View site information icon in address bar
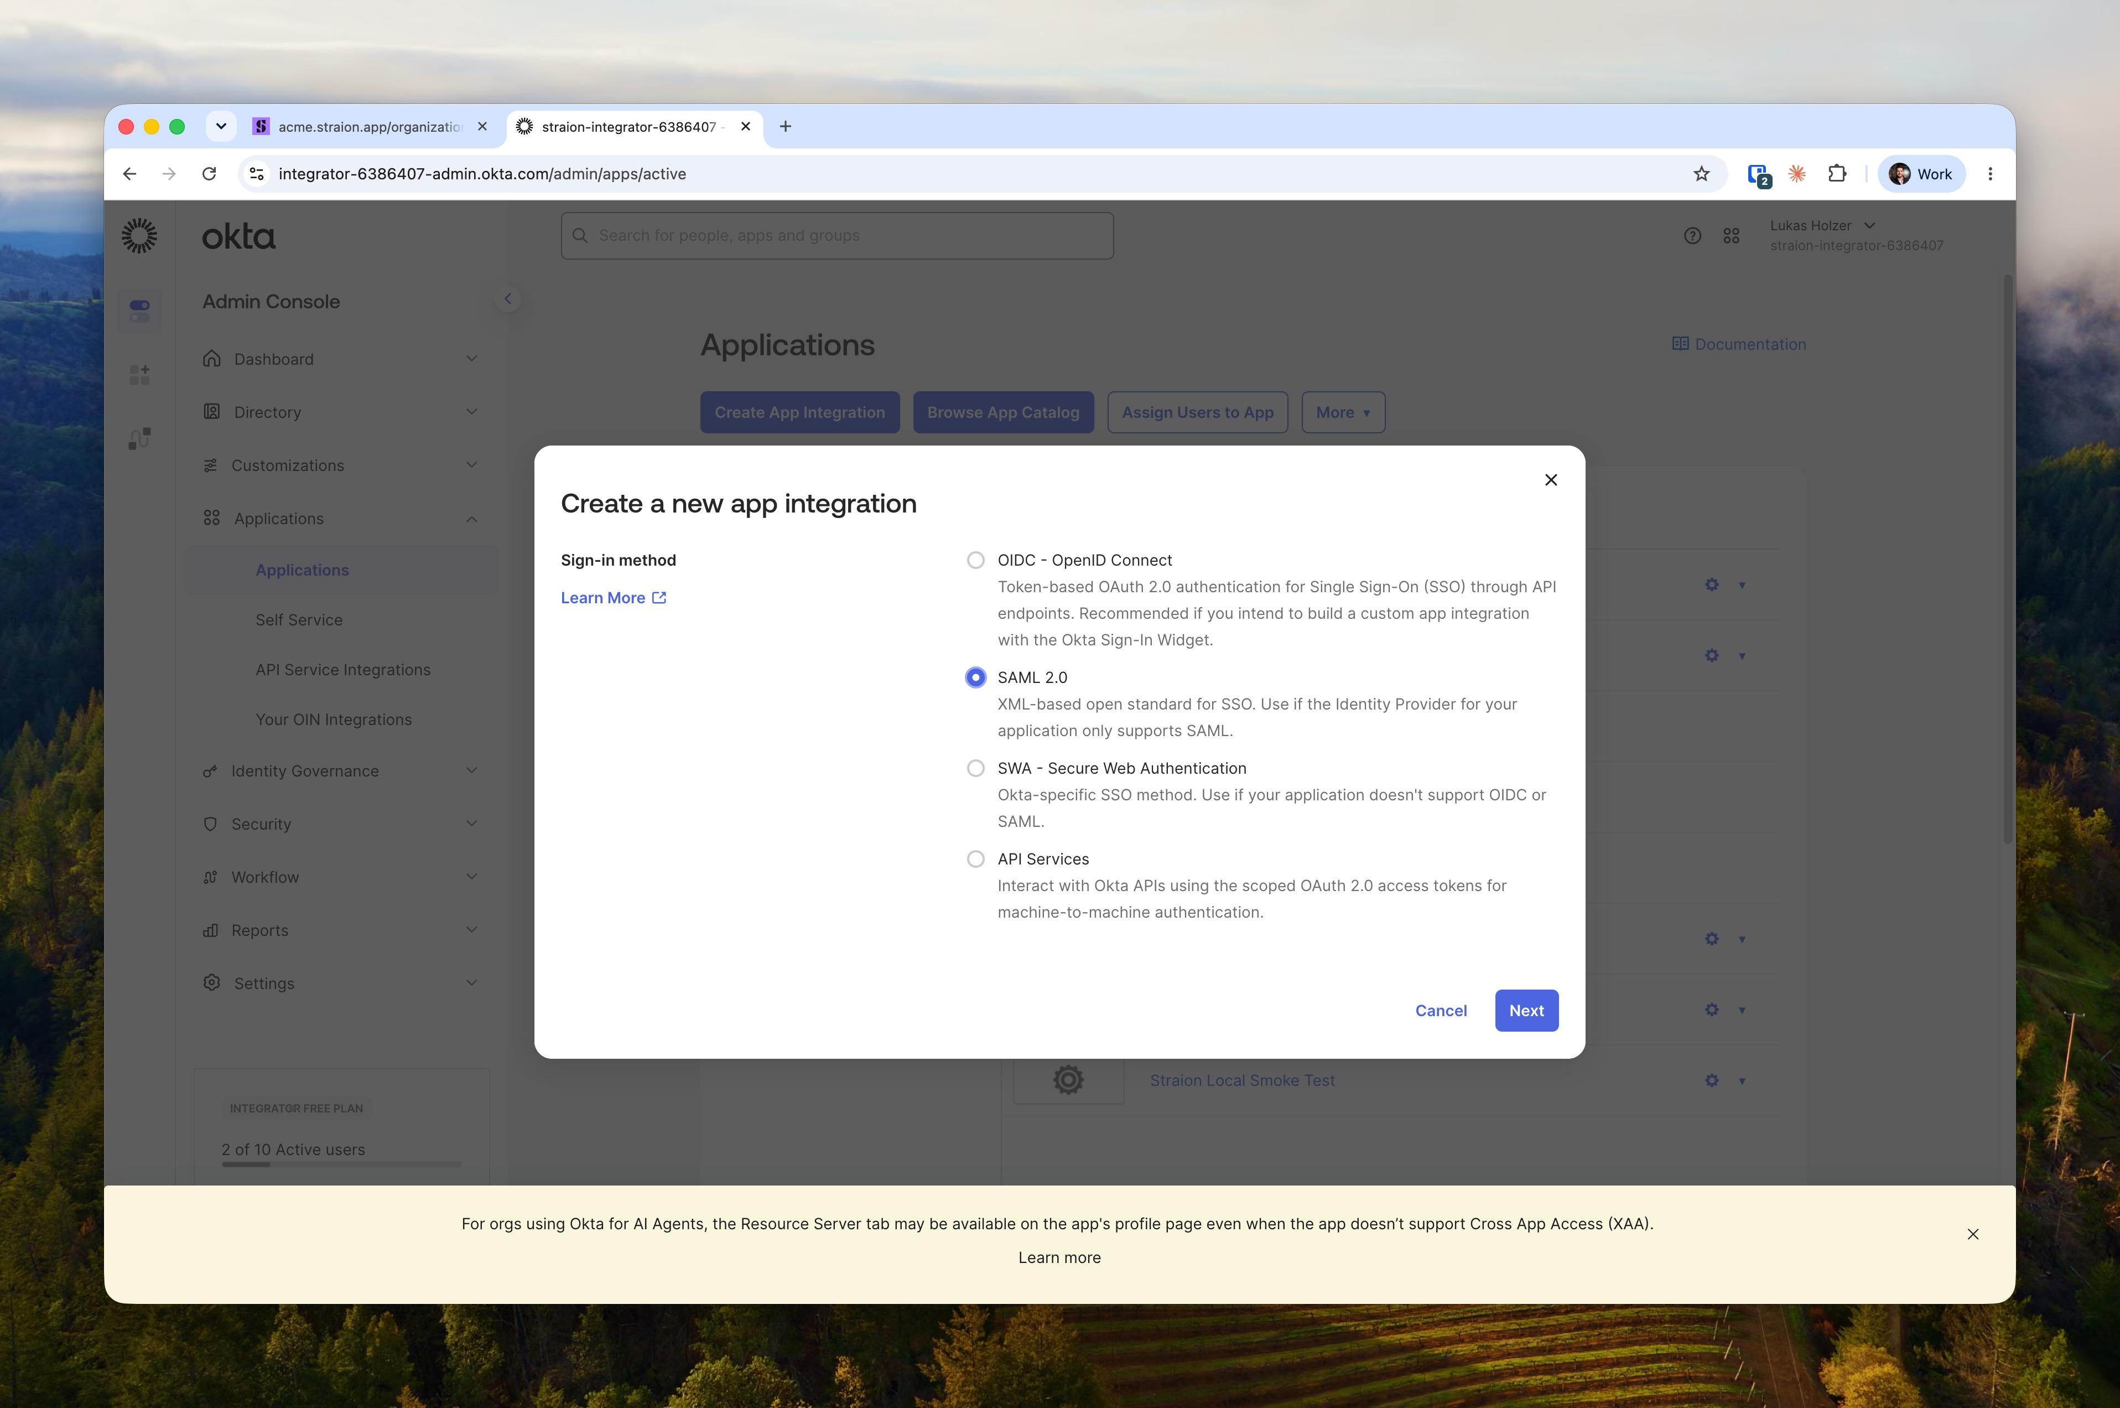 (x=257, y=174)
